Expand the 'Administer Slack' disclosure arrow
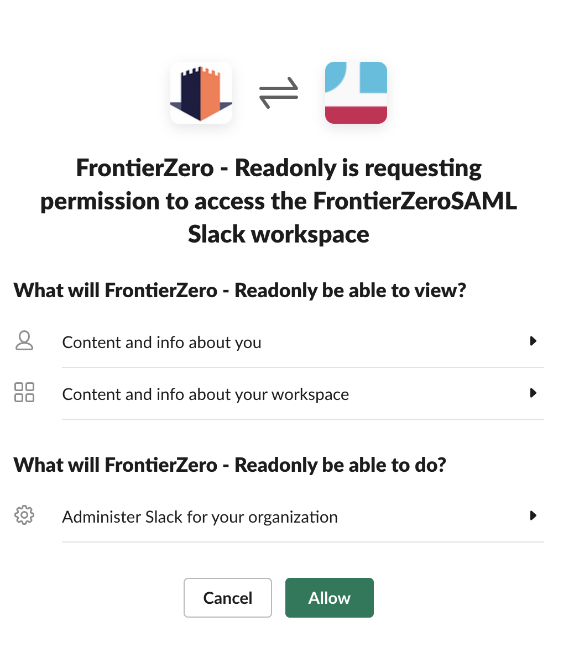 click(533, 516)
